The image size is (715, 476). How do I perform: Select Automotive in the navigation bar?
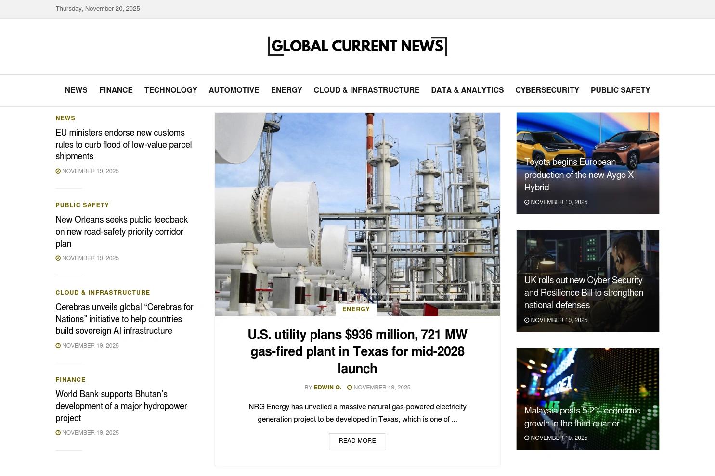[x=234, y=90]
